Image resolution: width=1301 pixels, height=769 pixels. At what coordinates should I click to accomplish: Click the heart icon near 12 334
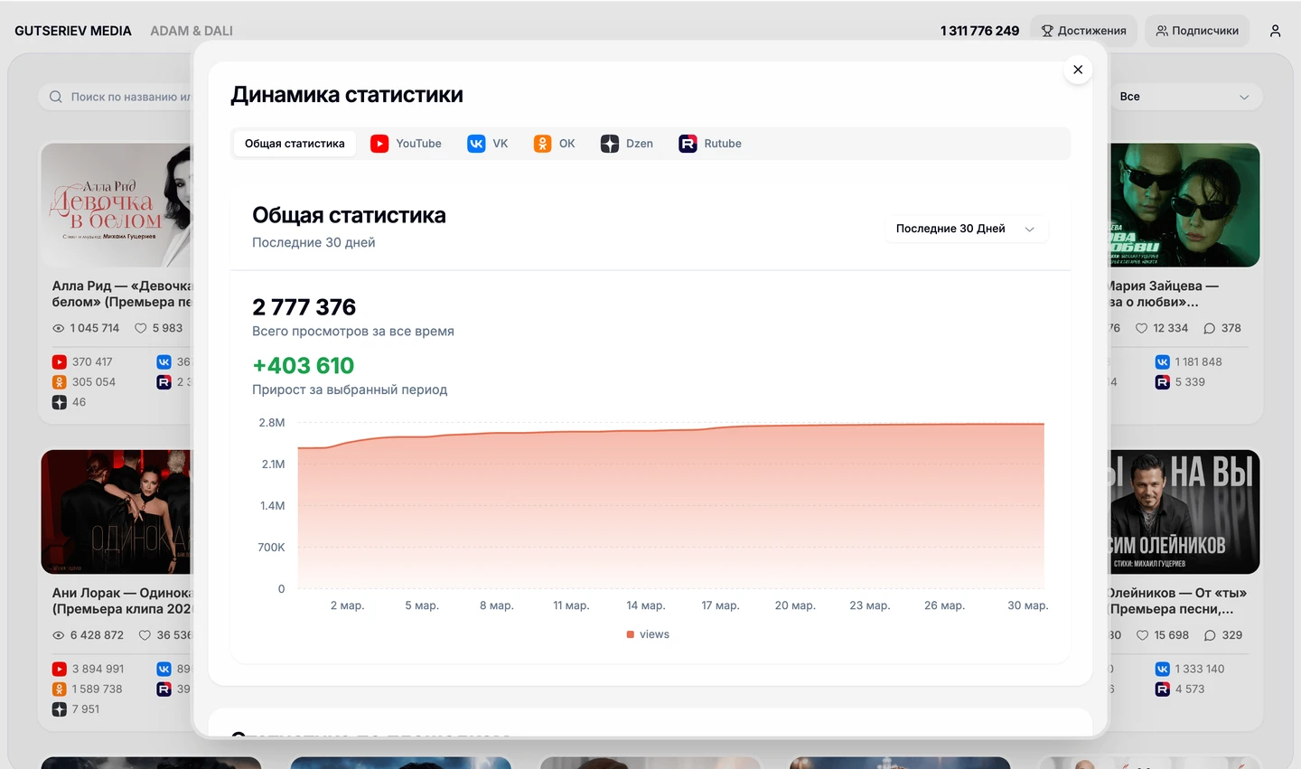[x=1142, y=328]
